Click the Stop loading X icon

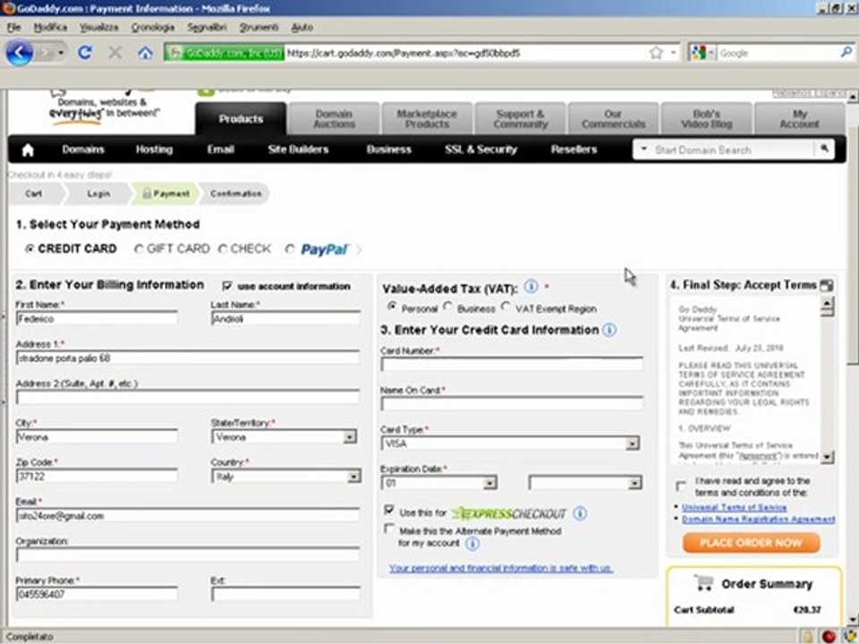tap(115, 53)
